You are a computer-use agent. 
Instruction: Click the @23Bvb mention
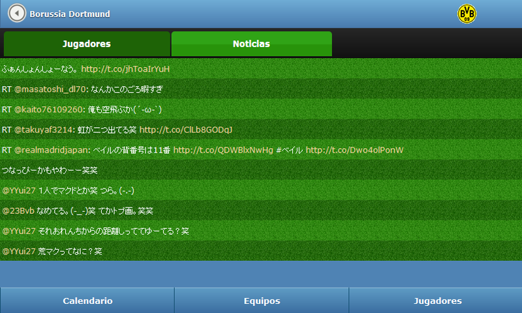(x=18, y=211)
